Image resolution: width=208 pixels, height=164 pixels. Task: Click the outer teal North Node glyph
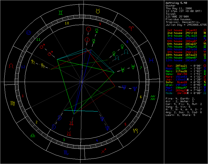point(126,52)
